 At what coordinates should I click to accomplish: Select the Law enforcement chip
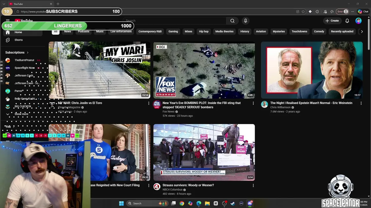[x=121, y=31]
